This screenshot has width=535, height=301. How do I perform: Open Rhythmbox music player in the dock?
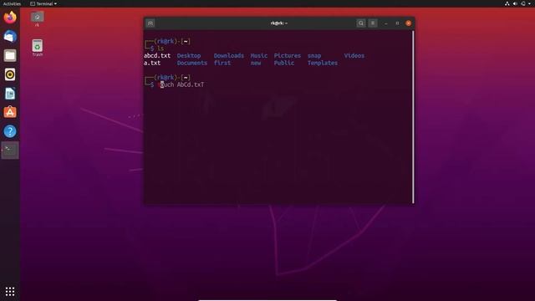10,74
